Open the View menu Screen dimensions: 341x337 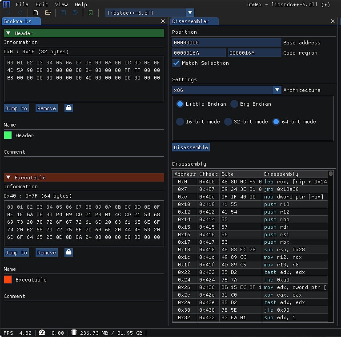coord(61,4)
